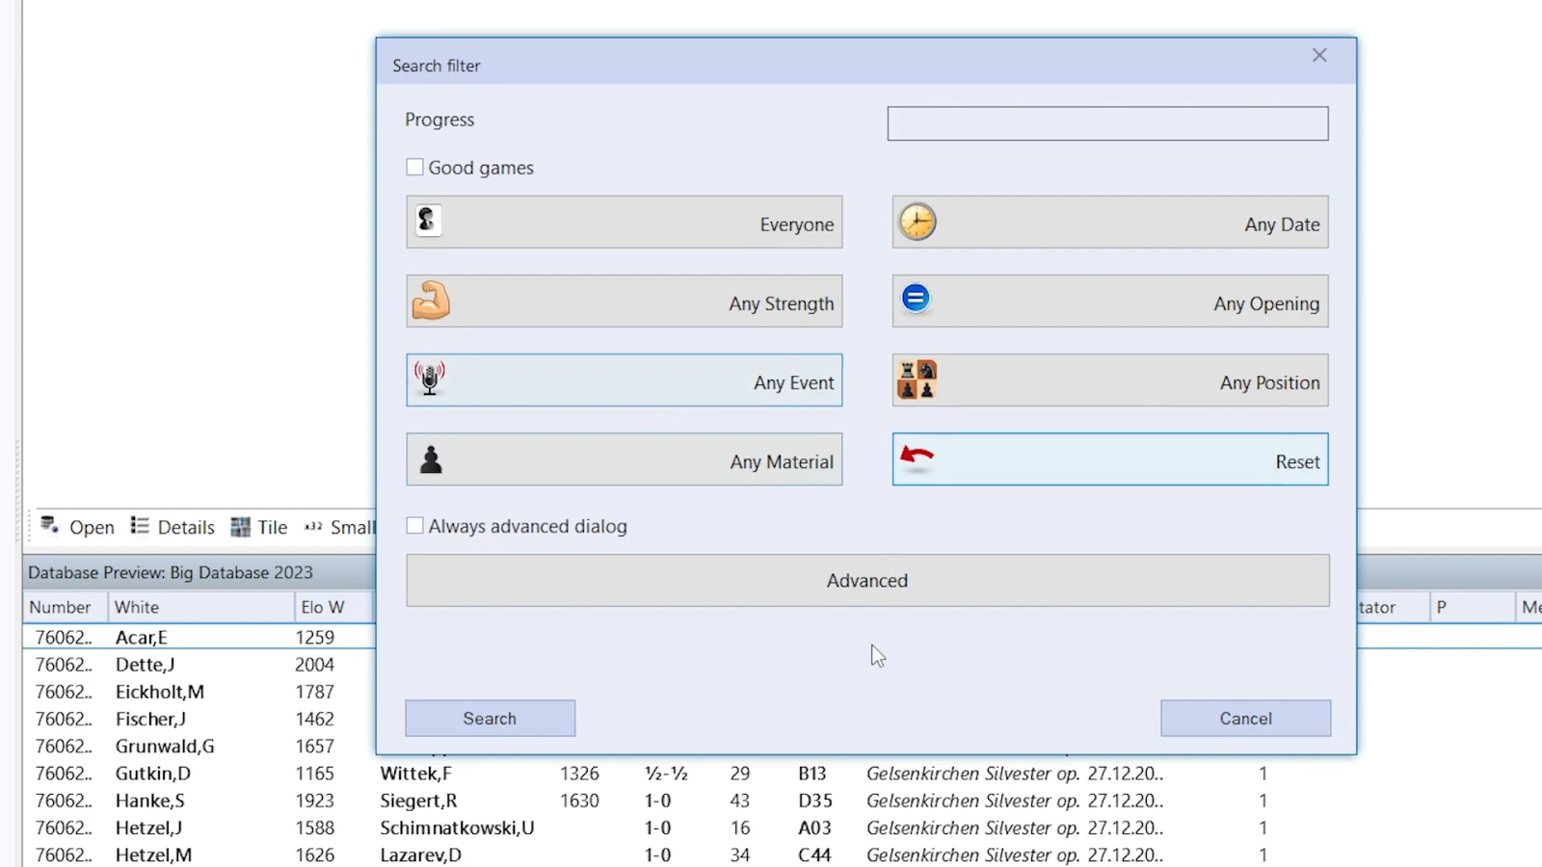Sort by the White column header
1542x867 pixels.
(x=137, y=607)
